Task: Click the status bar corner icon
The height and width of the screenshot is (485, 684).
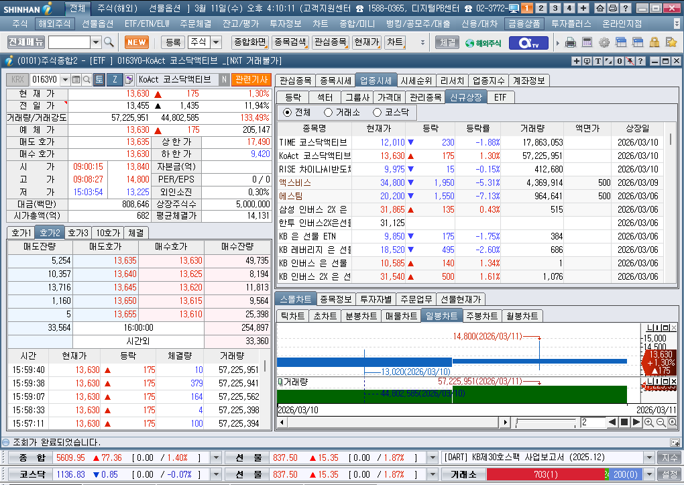Action: [675, 442]
